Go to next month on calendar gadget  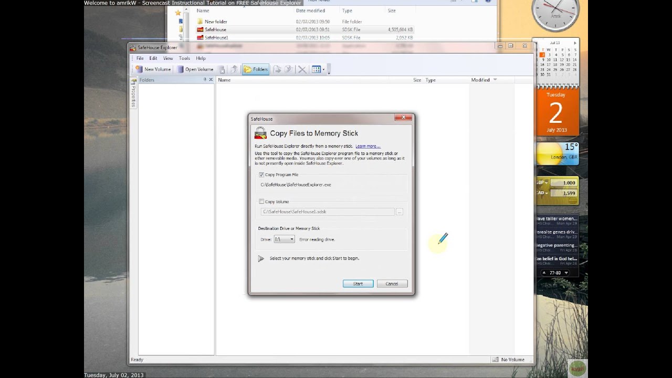coord(575,43)
